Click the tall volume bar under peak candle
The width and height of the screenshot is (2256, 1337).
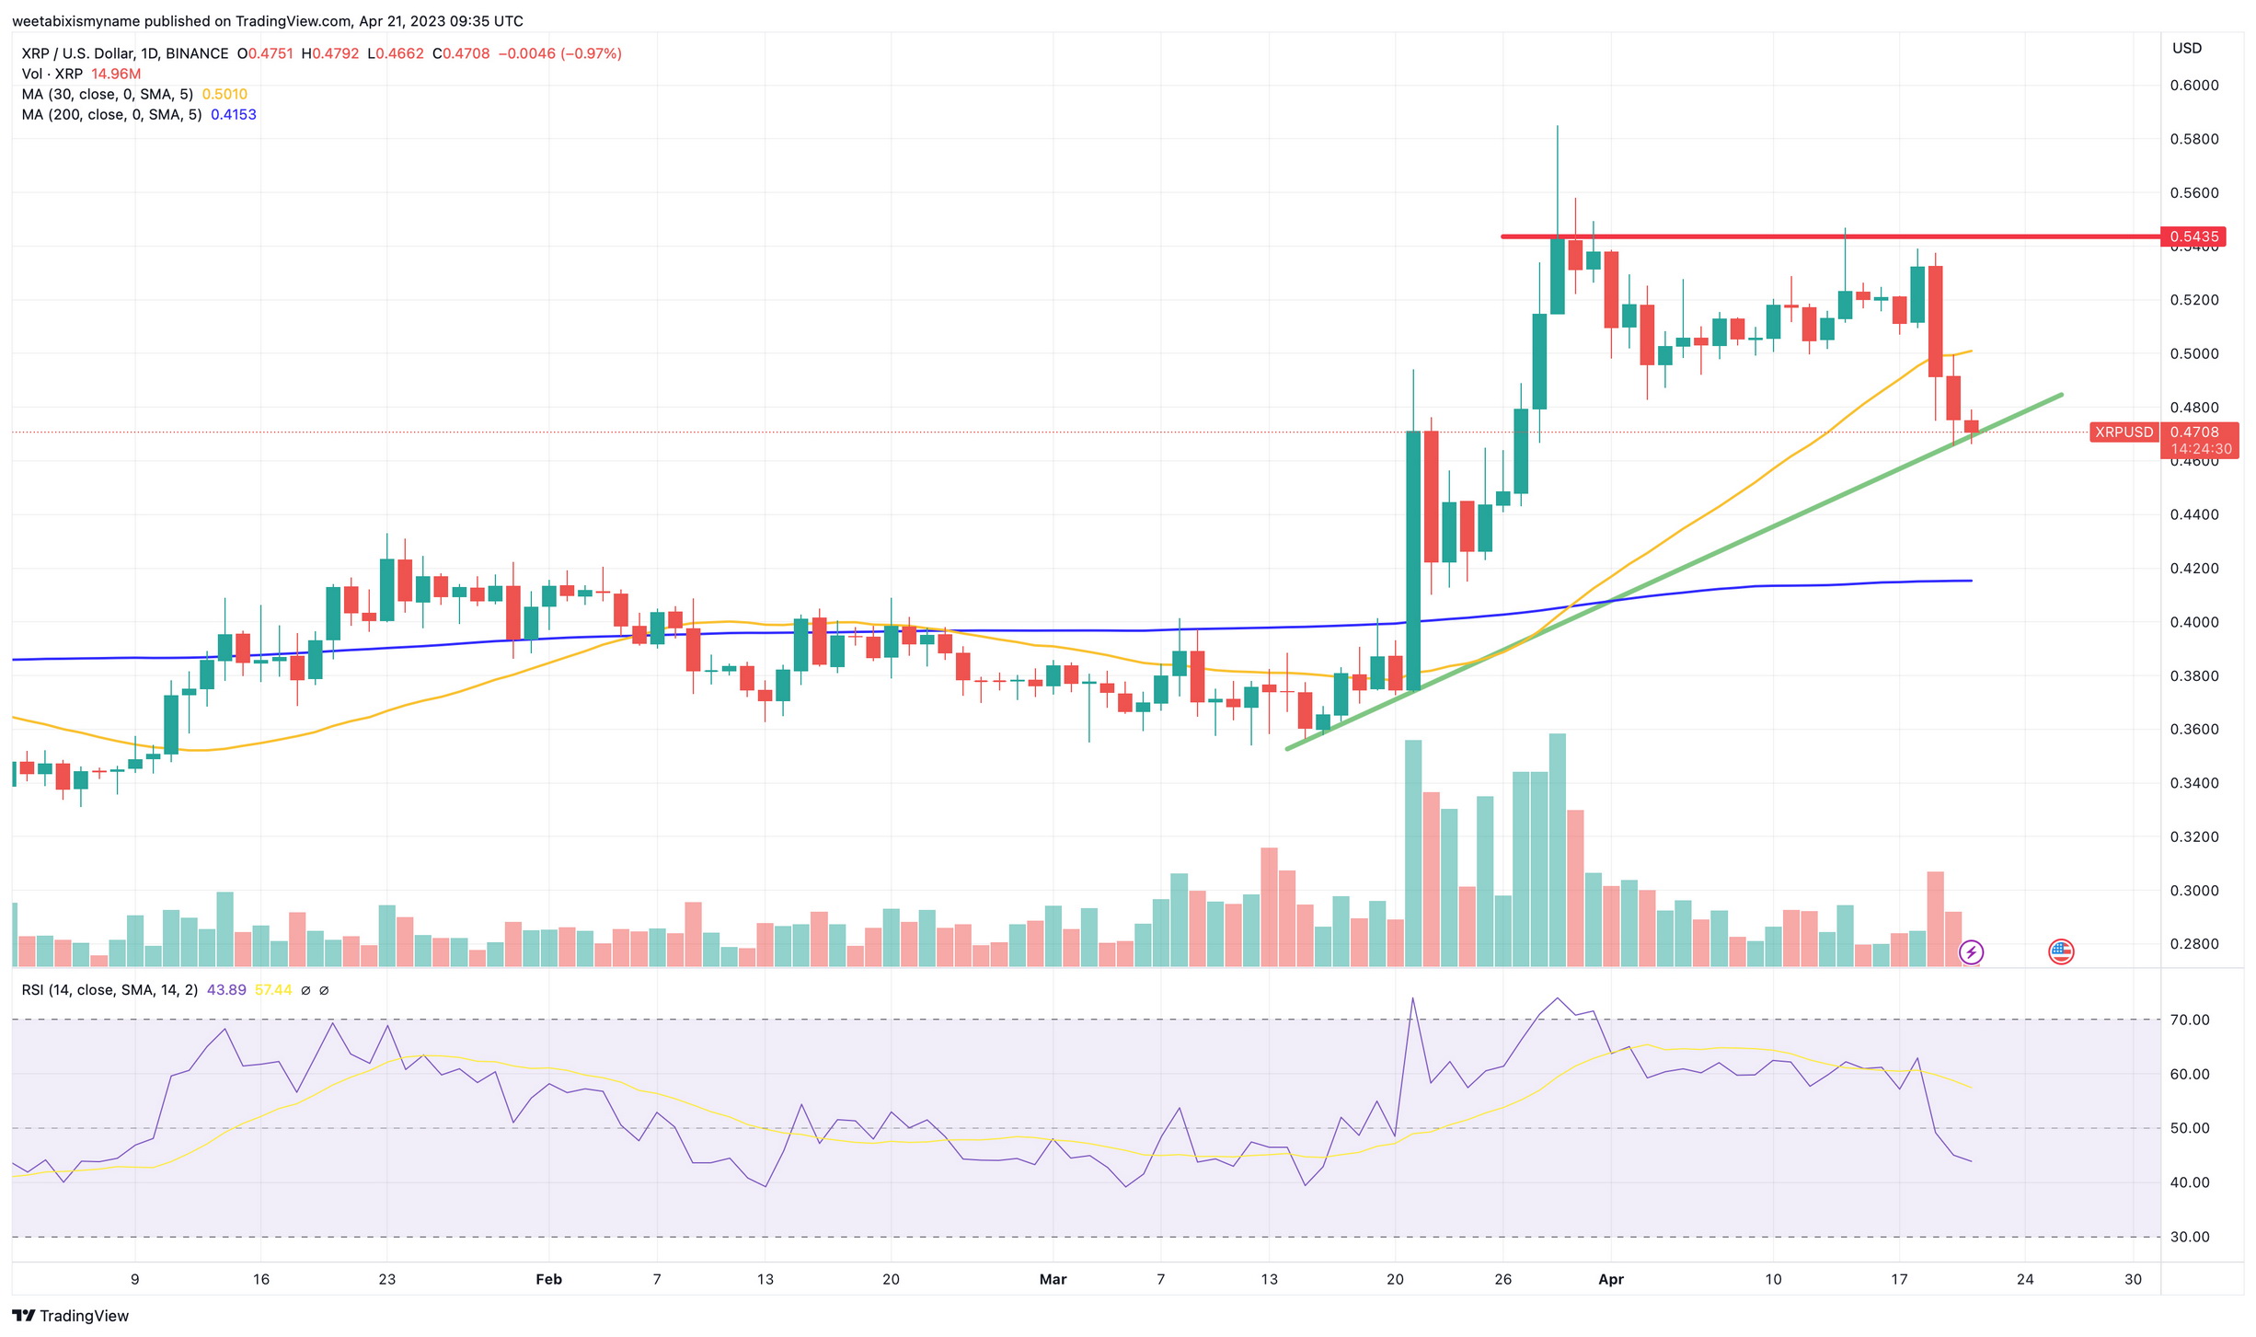[x=1558, y=847]
